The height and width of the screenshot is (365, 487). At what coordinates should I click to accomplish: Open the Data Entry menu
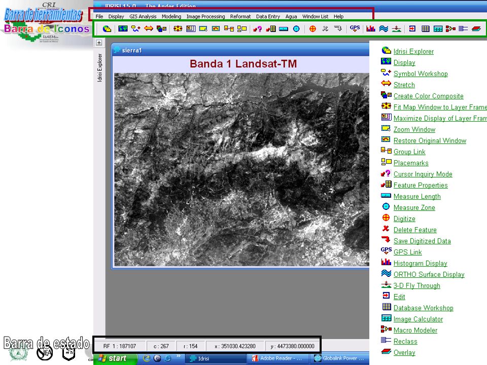[x=268, y=16]
